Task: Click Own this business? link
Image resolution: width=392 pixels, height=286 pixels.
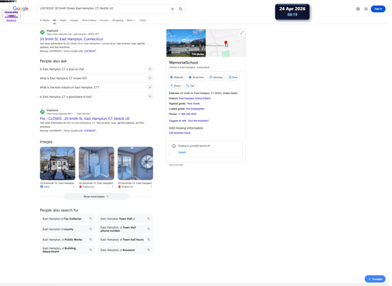Action: [198, 121]
